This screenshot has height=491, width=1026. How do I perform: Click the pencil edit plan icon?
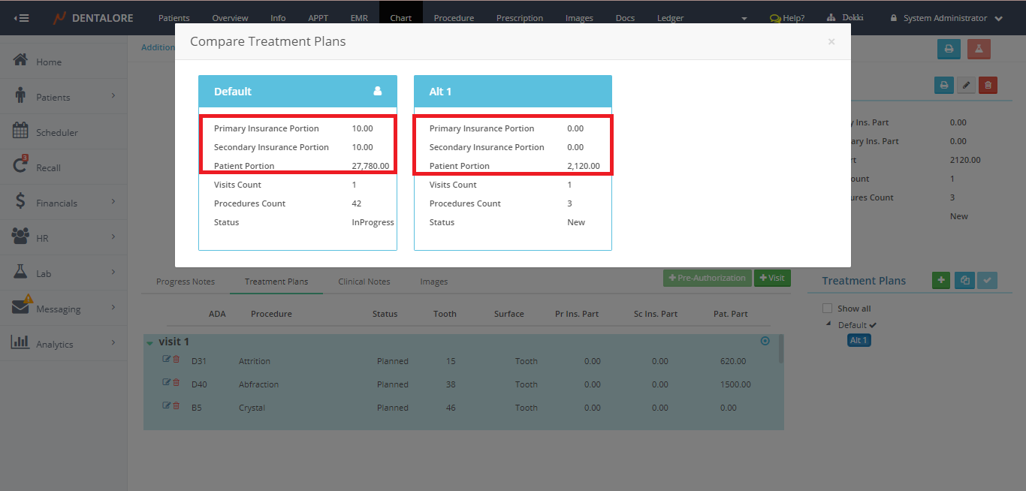coord(966,86)
